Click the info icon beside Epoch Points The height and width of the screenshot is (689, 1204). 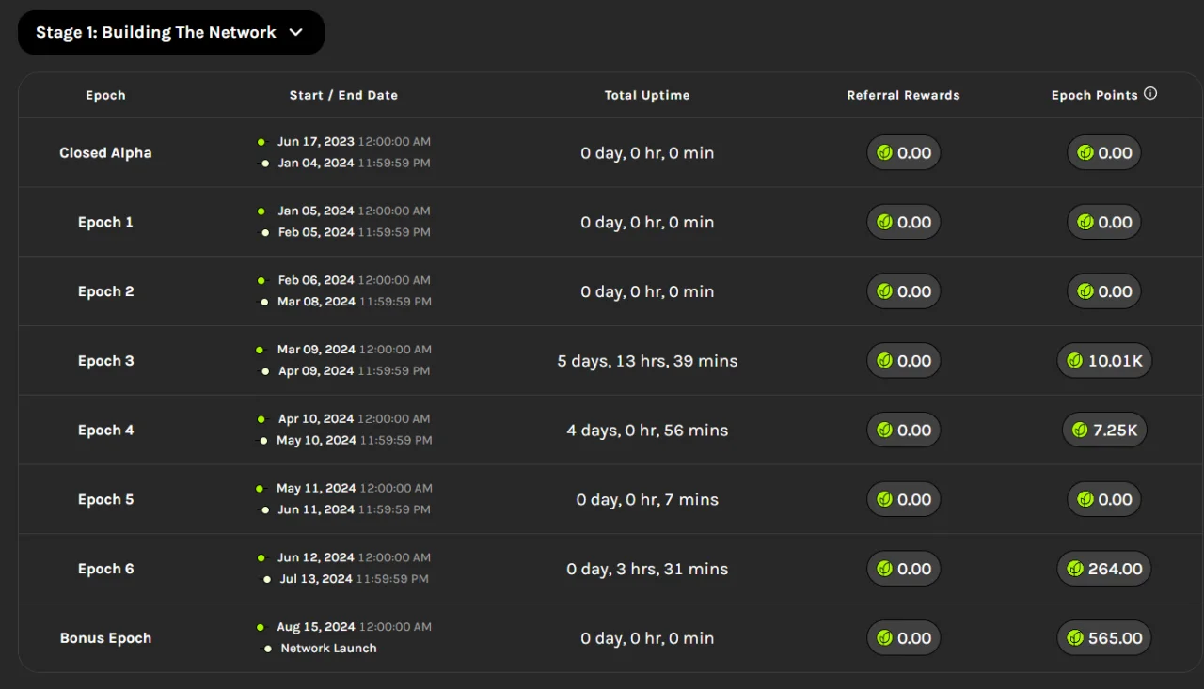click(1150, 94)
